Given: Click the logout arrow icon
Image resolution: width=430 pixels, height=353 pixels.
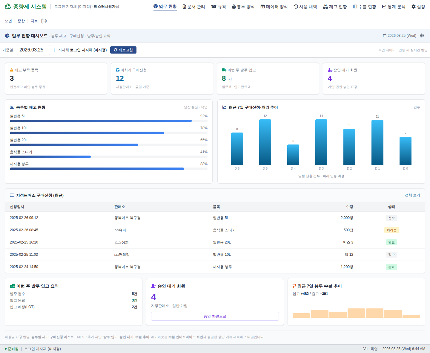Looking at the screenshot, I should tap(44, 21).
